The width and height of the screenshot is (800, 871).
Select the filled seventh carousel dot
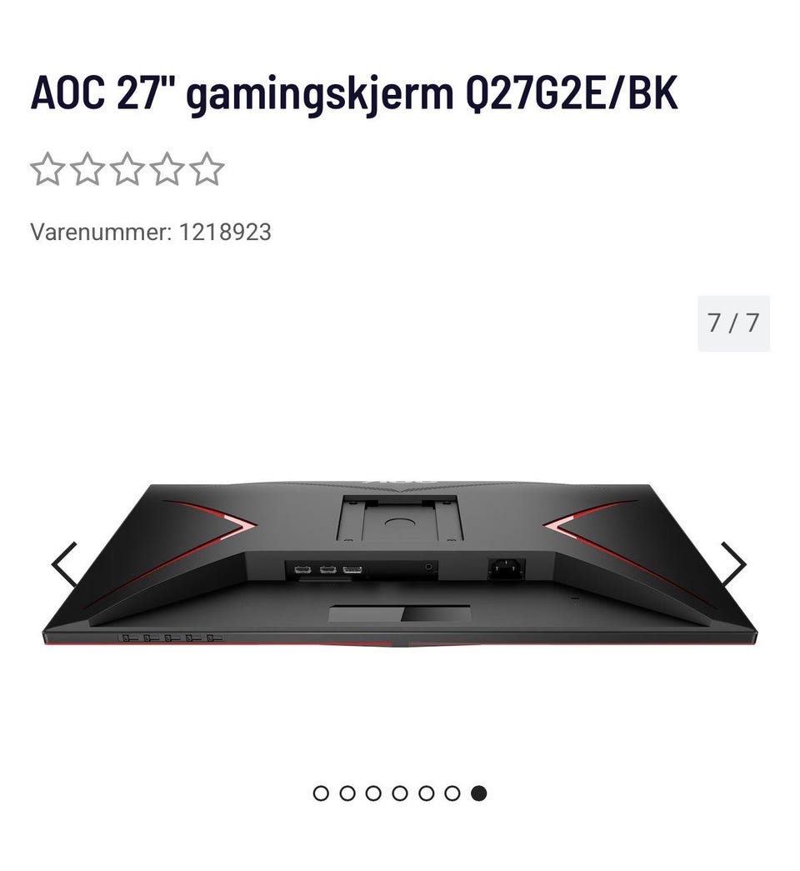tap(479, 793)
